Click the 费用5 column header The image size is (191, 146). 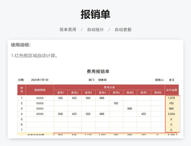pyautogui.click(x=116, y=93)
